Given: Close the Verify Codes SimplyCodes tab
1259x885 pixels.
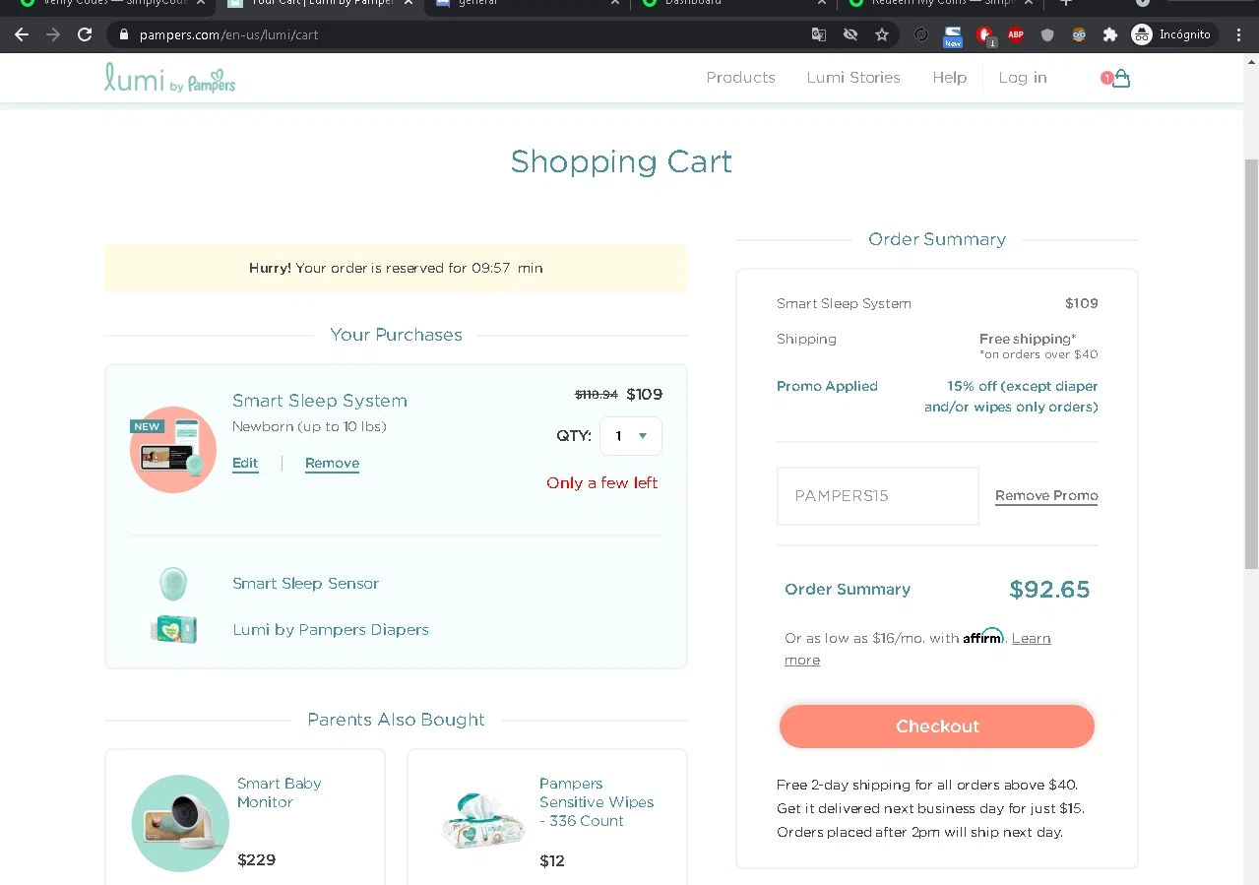Looking at the screenshot, I should click(200, 3).
